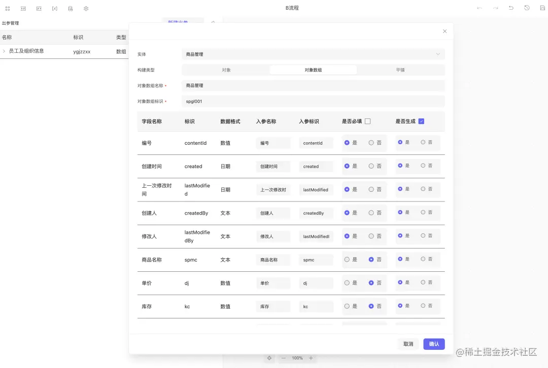Click the 确认 confirm button
548x368 pixels.
coord(434,344)
